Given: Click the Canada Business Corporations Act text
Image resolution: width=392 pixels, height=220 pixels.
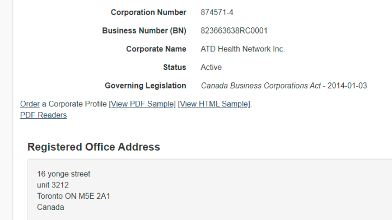Looking at the screenshot, I should [261, 86].
